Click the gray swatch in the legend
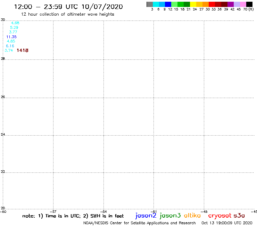Image resolution: width=257 pixels, height=226 pixels. click(150, 4)
